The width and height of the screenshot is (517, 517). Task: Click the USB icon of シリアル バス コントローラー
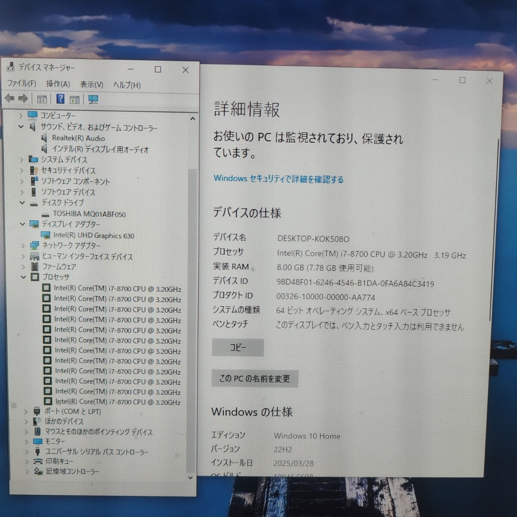[38, 452]
